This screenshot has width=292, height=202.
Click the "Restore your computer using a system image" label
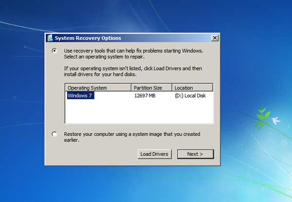pos(132,134)
